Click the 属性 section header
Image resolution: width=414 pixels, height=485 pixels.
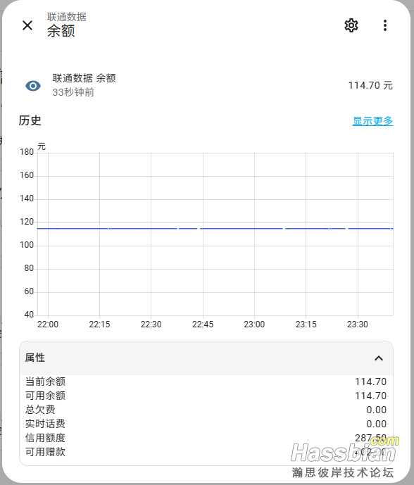(x=206, y=358)
